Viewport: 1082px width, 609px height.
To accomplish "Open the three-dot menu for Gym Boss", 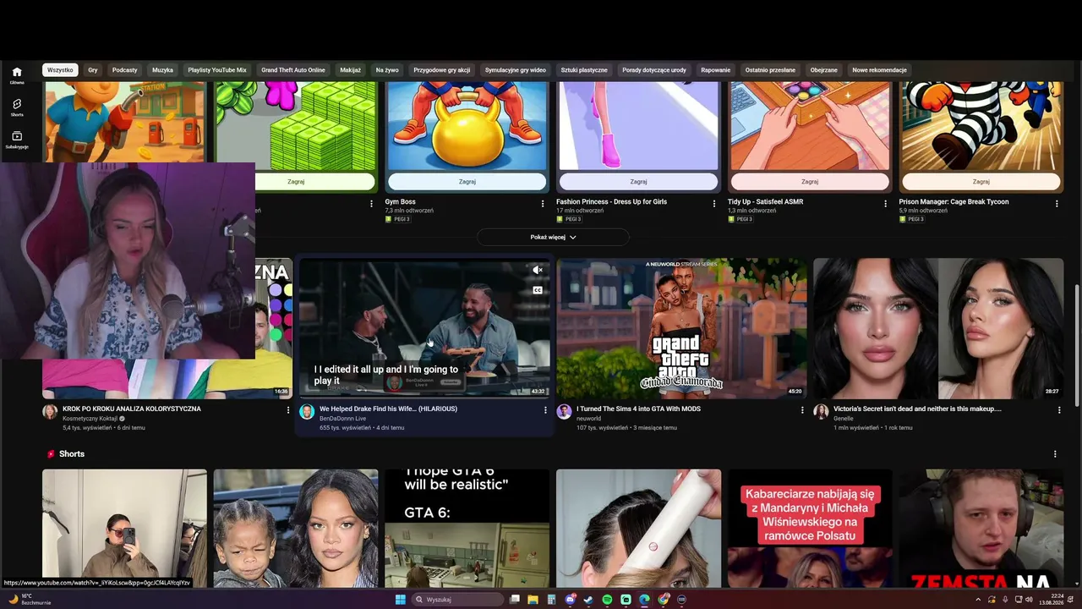I will [543, 203].
